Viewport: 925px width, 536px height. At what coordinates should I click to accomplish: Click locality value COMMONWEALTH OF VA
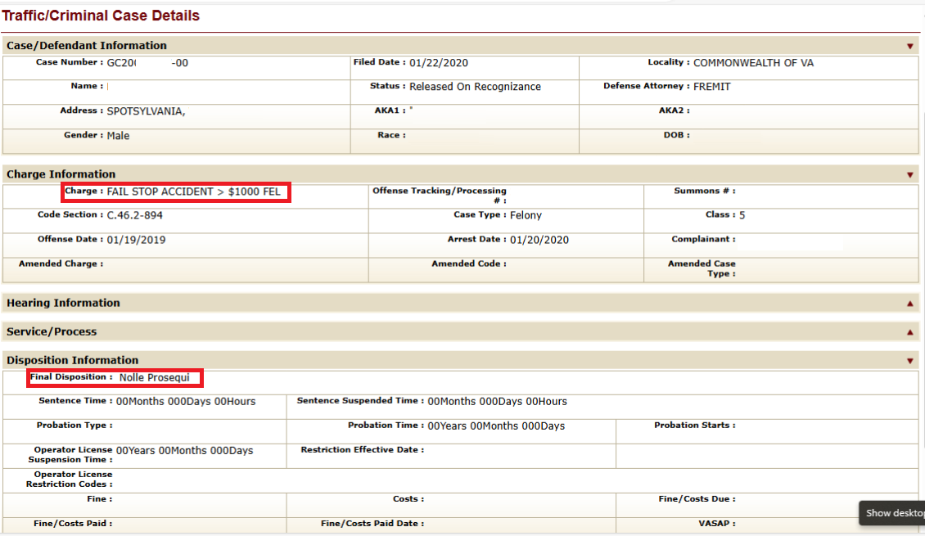(x=753, y=62)
